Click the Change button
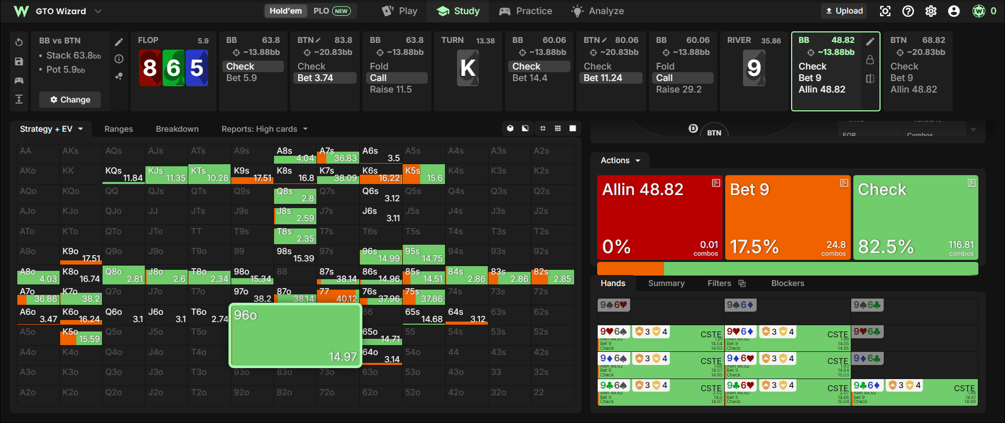The width and height of the screenshot is (1005, 423). tap(70, 100)
